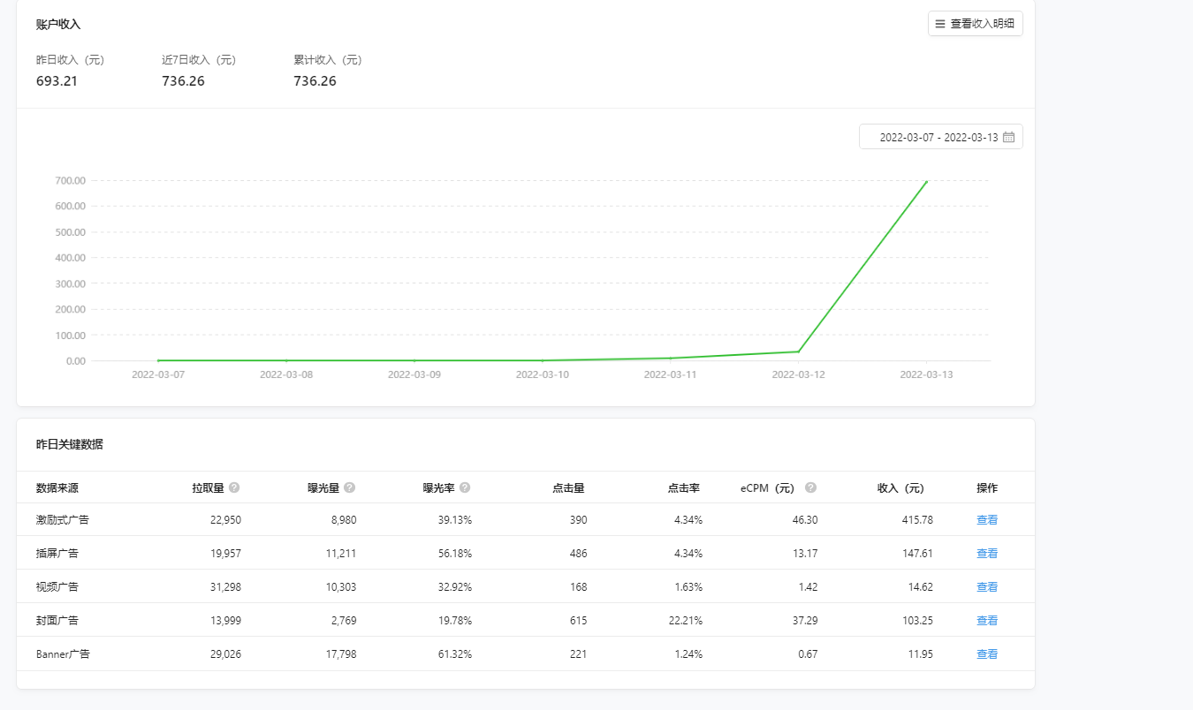Click the help icon next to eCPM（元）
The height and width of the screenshot is (710, 1193).
tap(810, 487)
